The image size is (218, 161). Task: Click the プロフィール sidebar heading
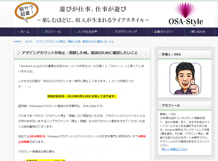(x=171, y=105)
